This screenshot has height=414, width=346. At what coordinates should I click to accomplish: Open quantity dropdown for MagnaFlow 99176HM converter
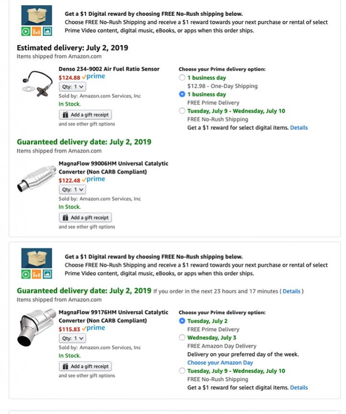(x=72, y=339)
